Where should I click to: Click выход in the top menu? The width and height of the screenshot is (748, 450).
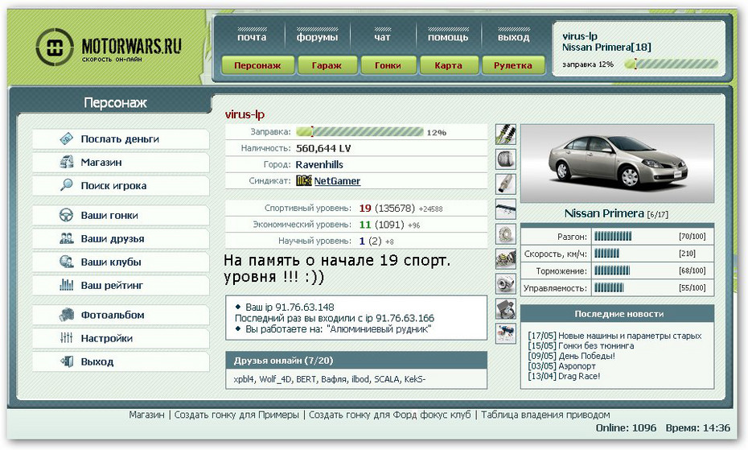[513, 37]
